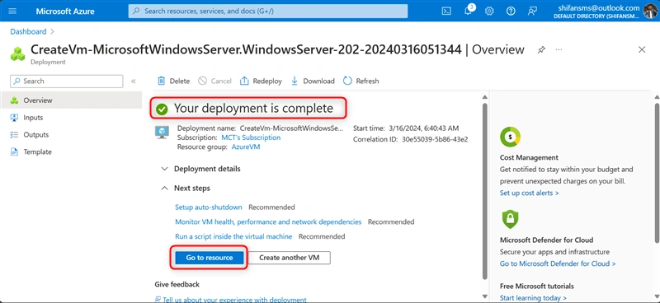This screenshot has width=660, height=303.
Task: Close the deployment overview blade
Action: click(642, 49)
